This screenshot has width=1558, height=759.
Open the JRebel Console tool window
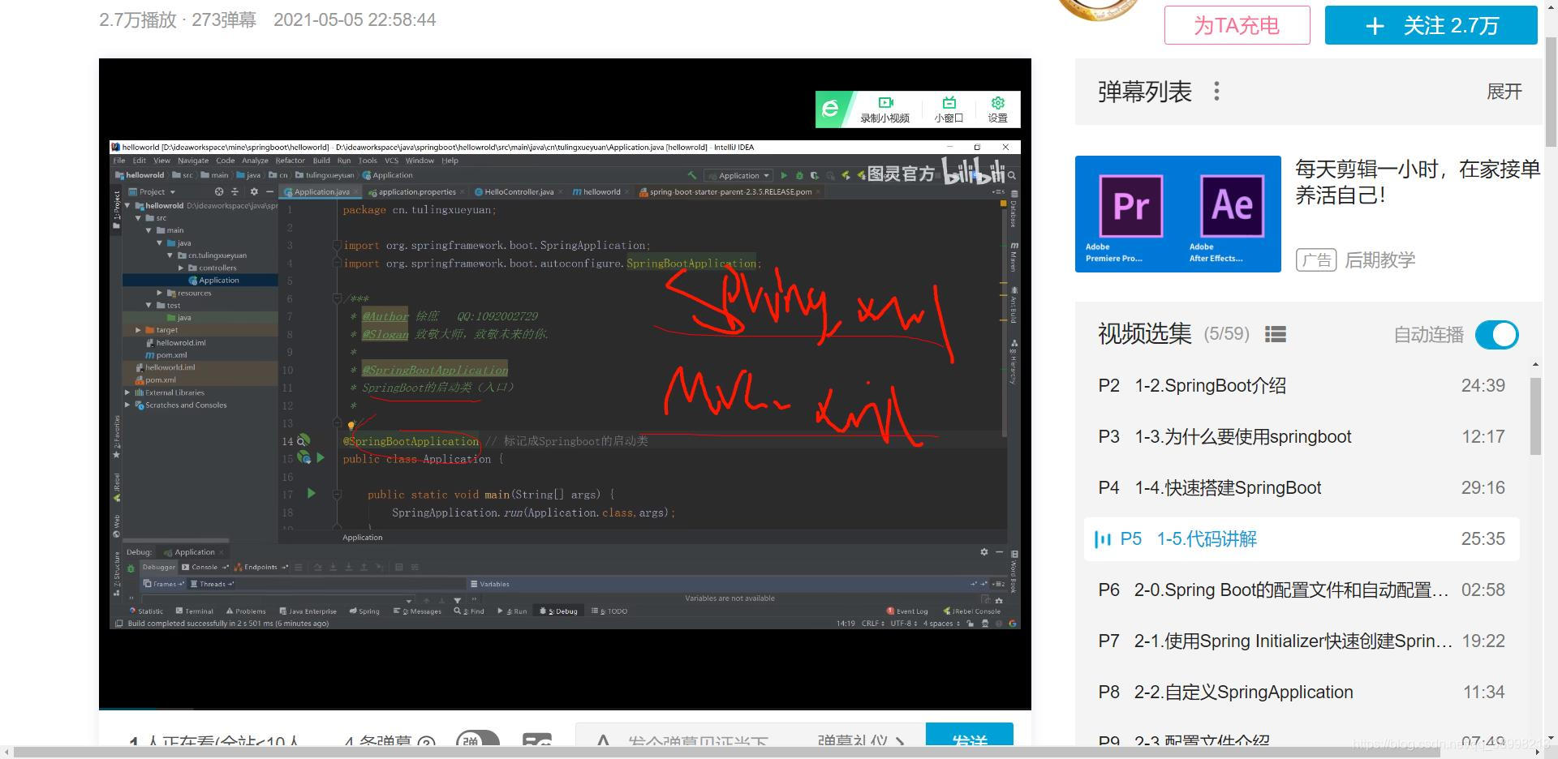click(x=972, y=611)
